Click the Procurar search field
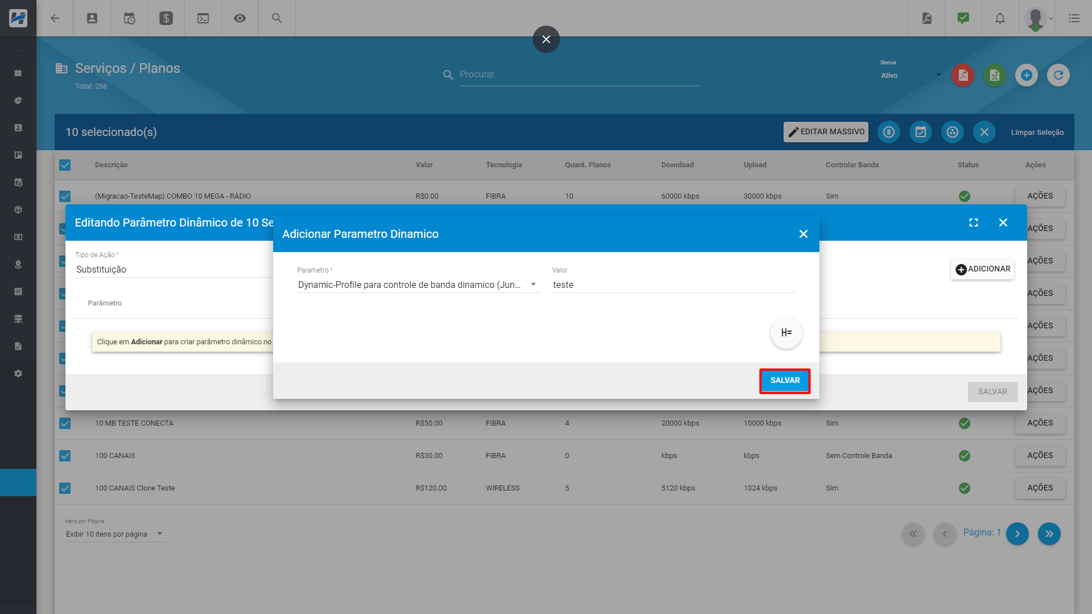This screenshot has width=1092, height=614. pyautogui.click(x=579, y=75)
